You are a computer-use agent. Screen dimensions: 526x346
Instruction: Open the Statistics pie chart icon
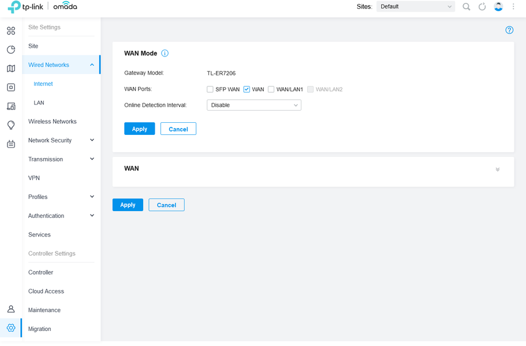11,50
